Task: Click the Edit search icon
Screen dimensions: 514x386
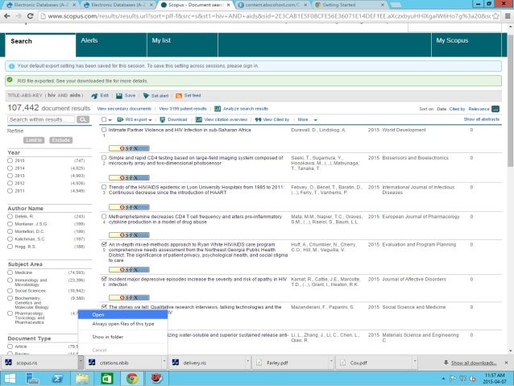Action: (x=94, y=96)
